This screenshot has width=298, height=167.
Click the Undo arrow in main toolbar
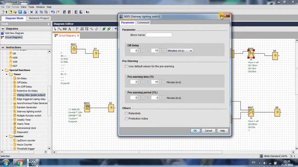point(53,12)
